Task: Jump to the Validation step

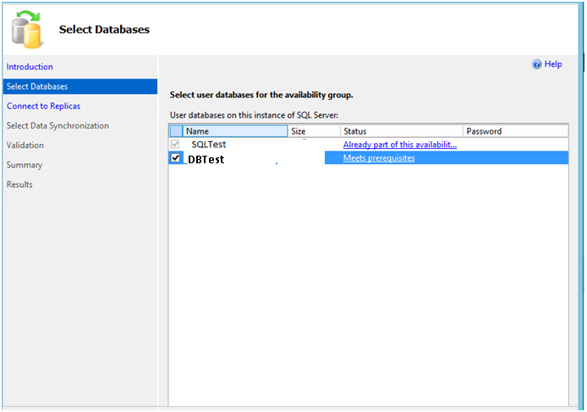Action: [x=25, y=145]
